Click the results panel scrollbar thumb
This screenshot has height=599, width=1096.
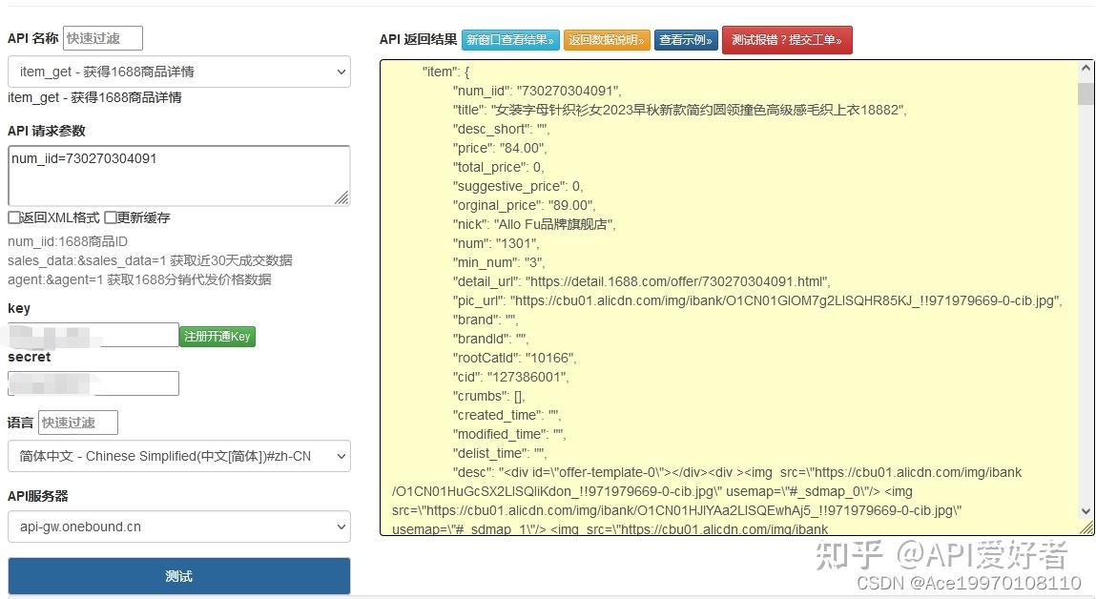coord(1086,93)
